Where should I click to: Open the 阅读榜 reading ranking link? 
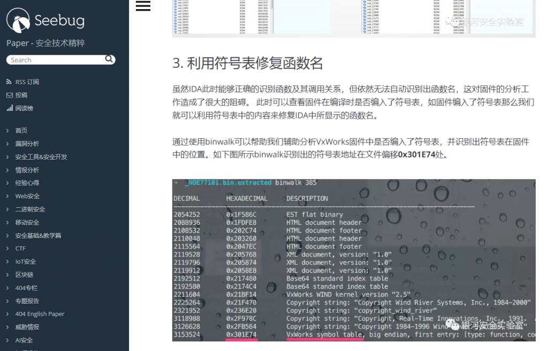[x=24, y=108]
